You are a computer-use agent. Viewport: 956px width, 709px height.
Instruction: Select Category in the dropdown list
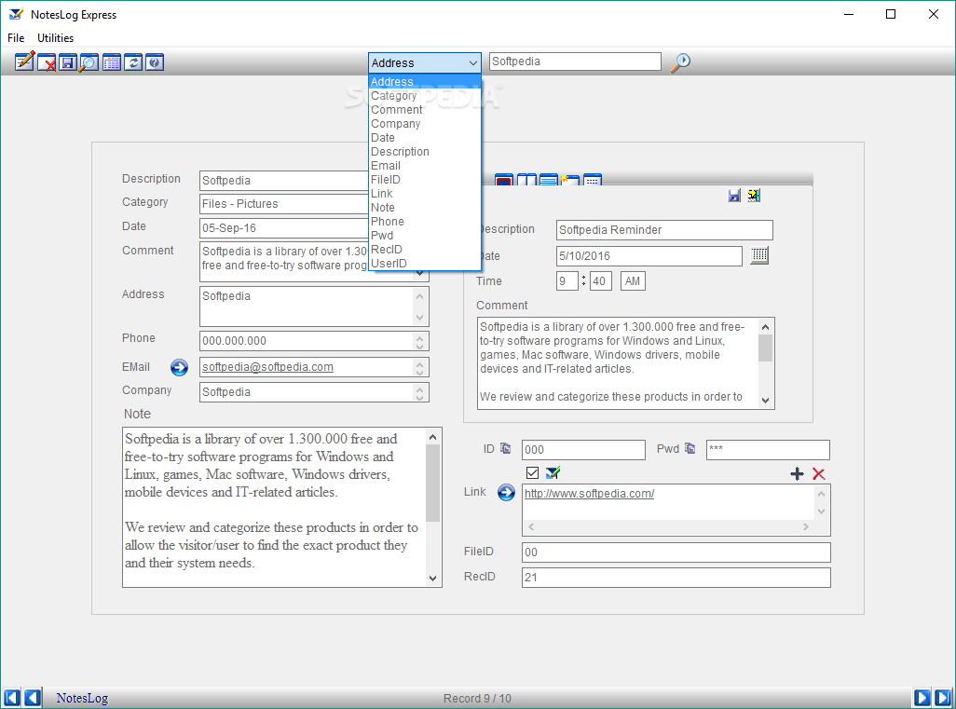[424, 96]
